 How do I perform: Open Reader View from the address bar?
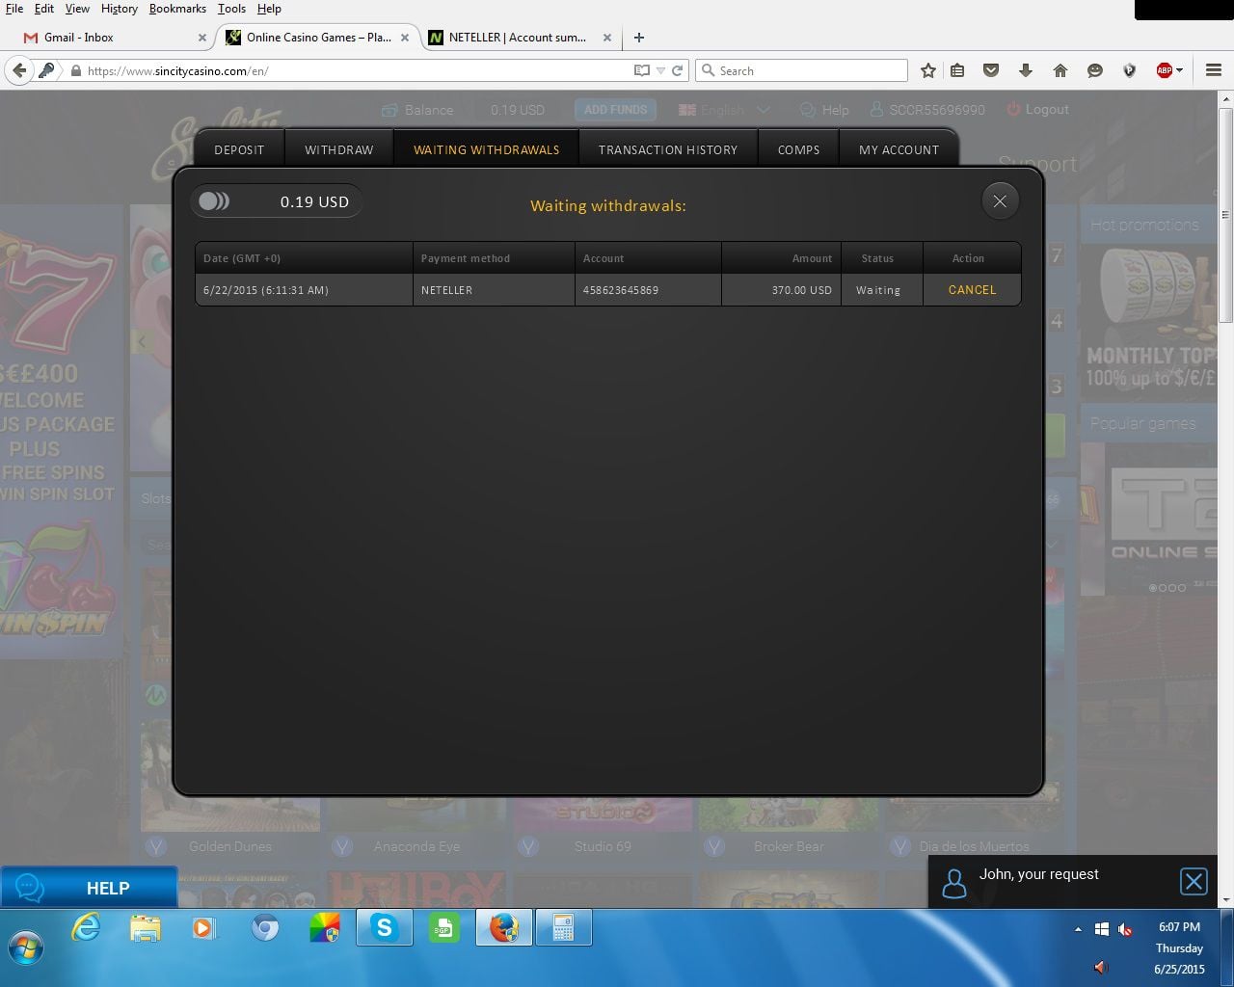pos(641,70)
